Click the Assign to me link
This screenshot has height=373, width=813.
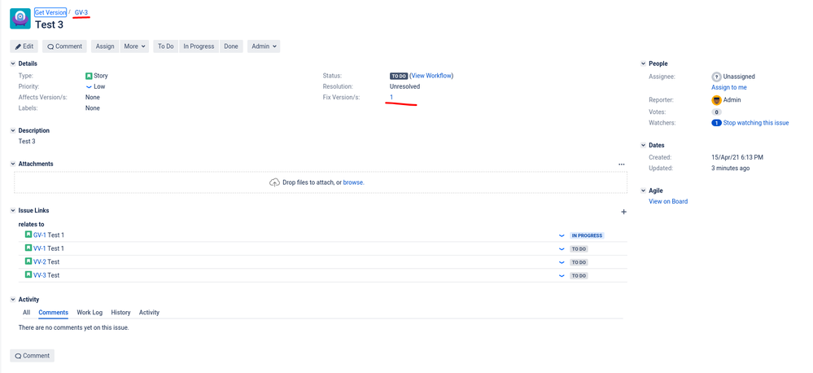click(729, 88)
